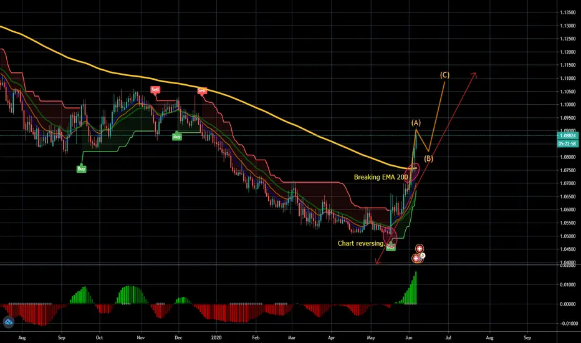Click the 0.00000 indicator axis label
Viewport: 581px width, 343px height.
568,304
